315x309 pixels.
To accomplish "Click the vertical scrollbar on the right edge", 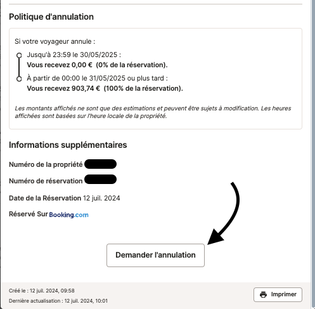I will (313, 154).
